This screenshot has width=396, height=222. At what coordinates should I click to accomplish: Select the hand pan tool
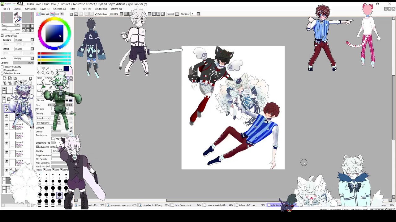(x=52, y=73)
